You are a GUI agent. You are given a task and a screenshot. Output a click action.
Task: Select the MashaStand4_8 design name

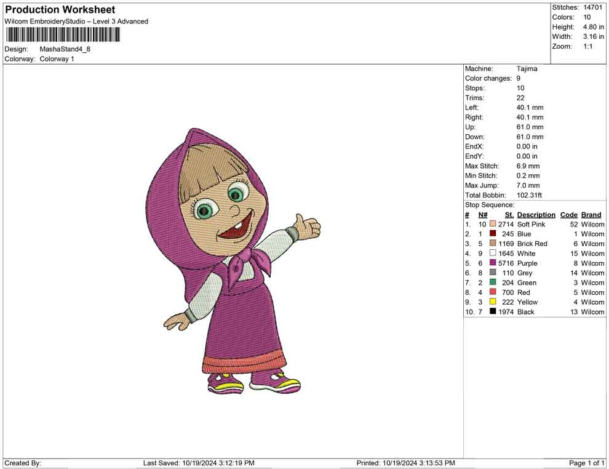[x=65, y=49]
